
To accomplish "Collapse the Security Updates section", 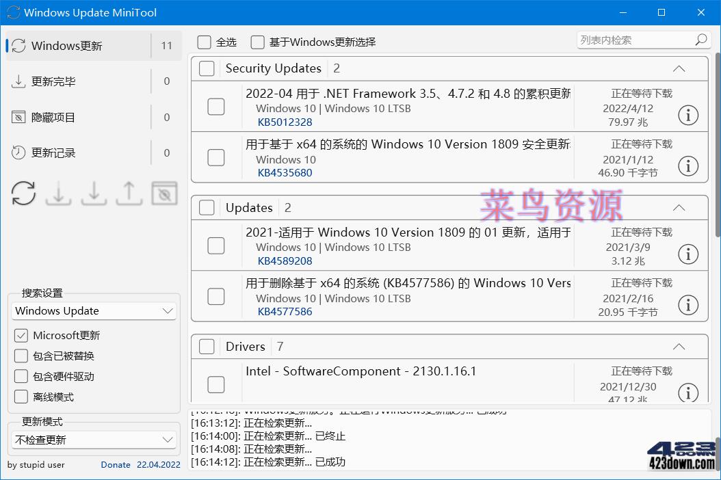I will click(679, 68).
